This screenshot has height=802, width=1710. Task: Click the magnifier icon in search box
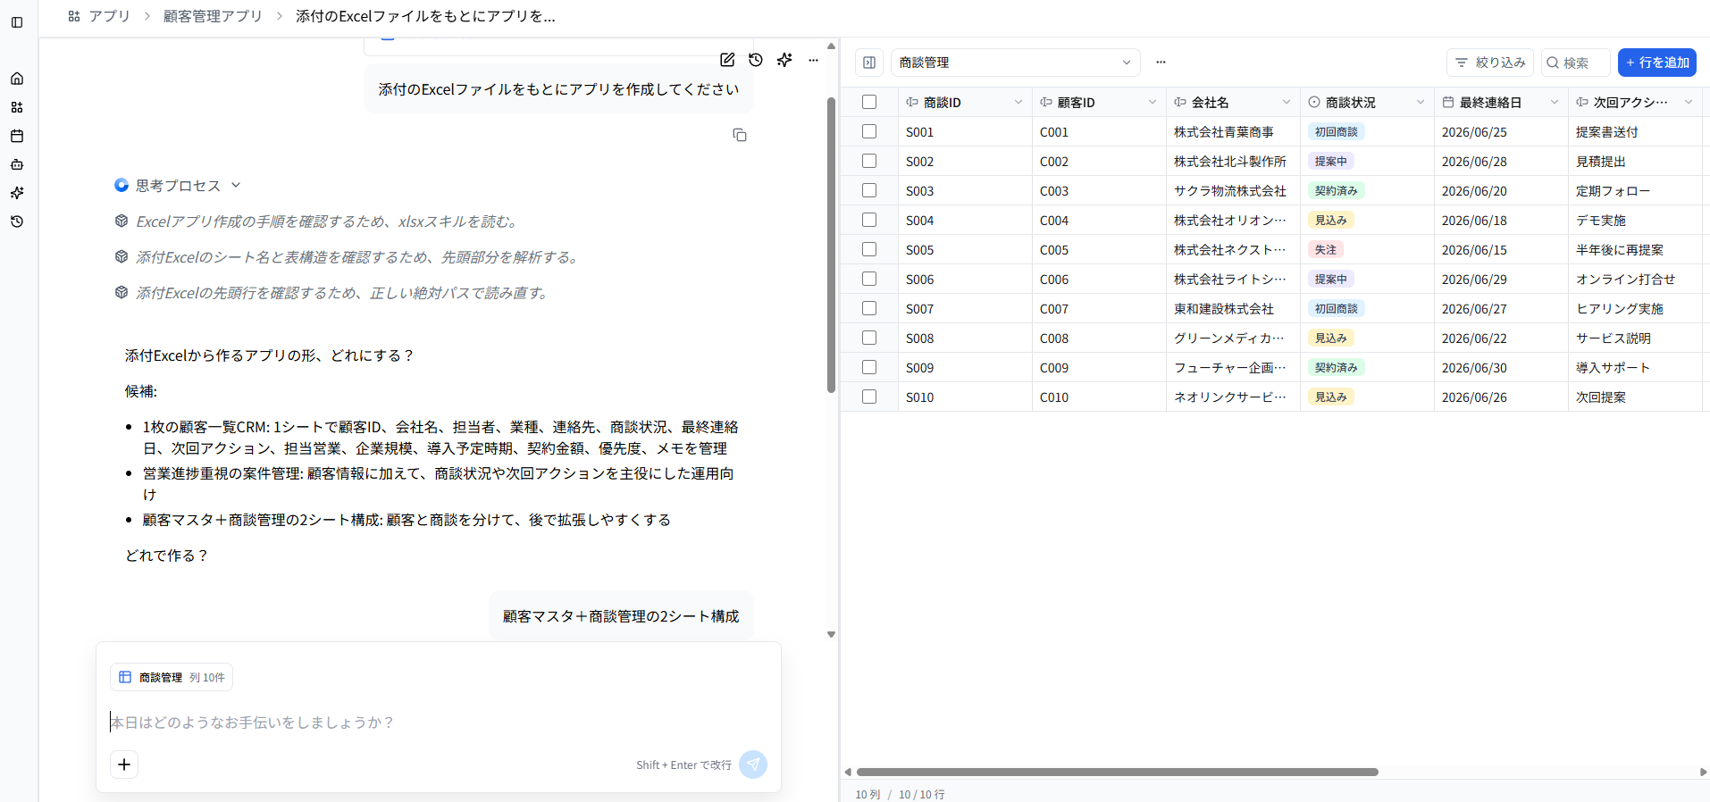(x=1553, y=63)
